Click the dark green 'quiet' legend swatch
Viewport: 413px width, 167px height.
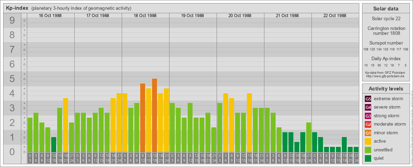point(368,158)
